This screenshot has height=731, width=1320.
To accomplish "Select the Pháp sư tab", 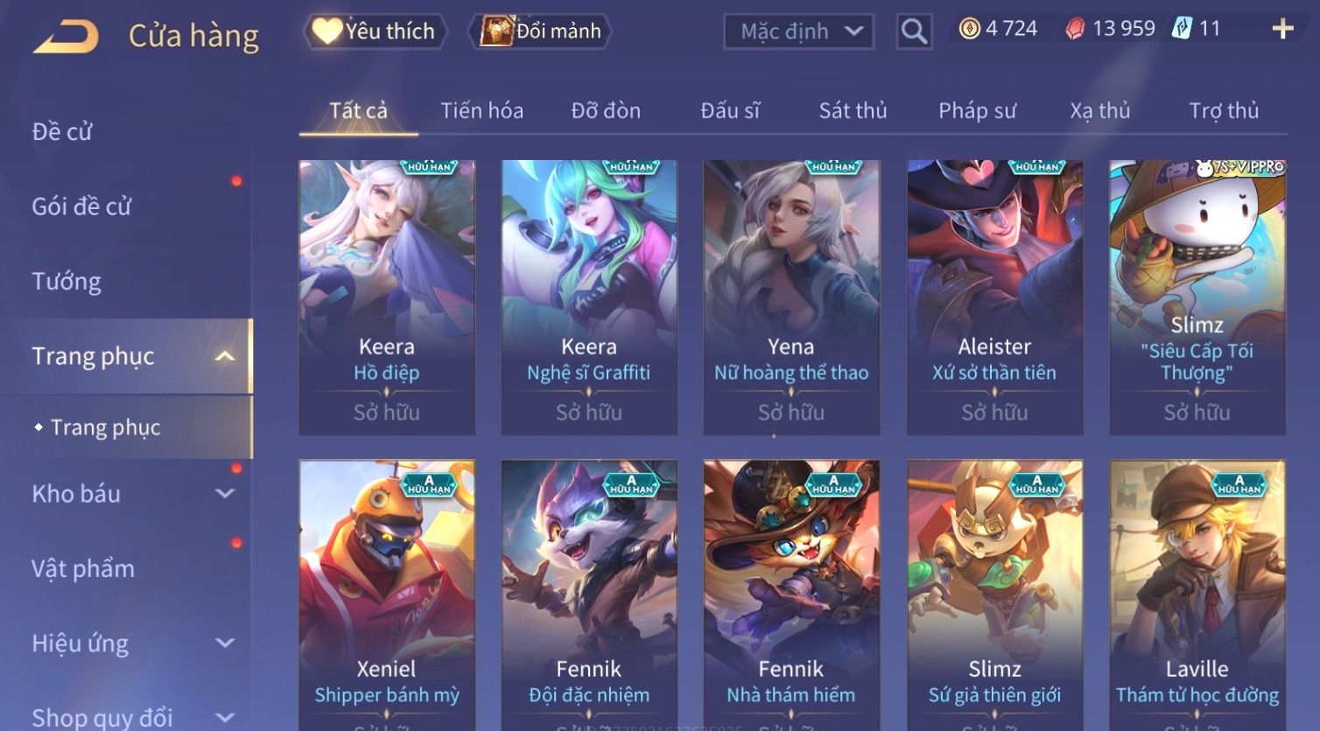I will (x=977, y=111).
